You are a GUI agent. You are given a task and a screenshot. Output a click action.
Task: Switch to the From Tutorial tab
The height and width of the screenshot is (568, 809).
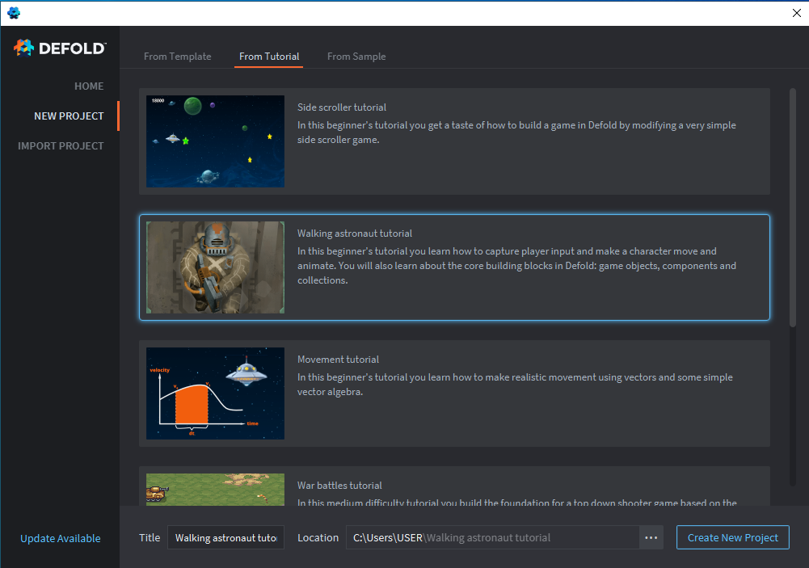[x=269, y=57]
